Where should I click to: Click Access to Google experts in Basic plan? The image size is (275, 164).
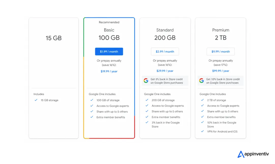coord(113,106)
